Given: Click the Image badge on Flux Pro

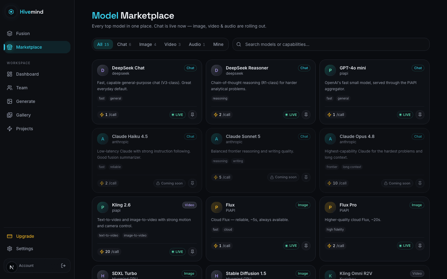Looking at the screenshot, I should (x=417, y=205).
